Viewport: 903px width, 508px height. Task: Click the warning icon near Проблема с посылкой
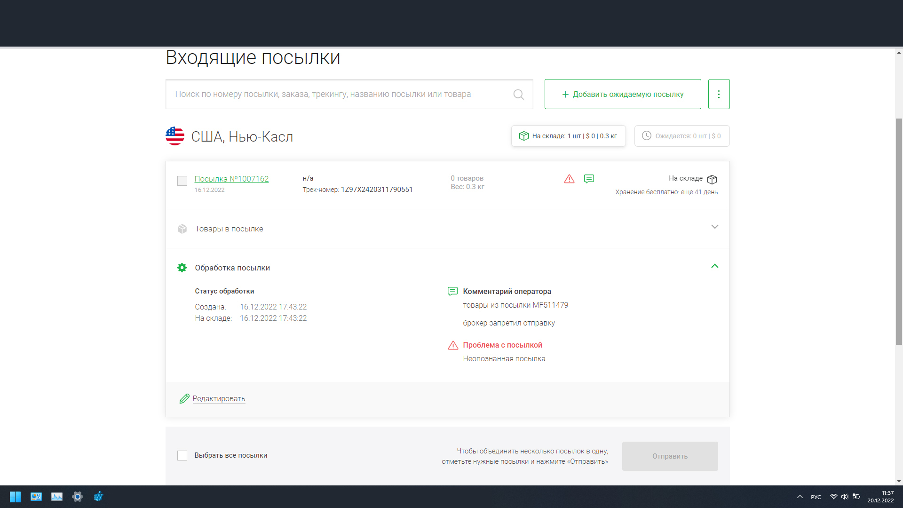[453, 346]
